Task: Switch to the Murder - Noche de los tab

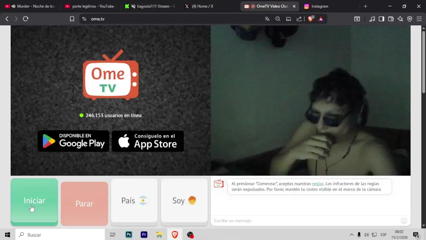Action: [30, 6]
